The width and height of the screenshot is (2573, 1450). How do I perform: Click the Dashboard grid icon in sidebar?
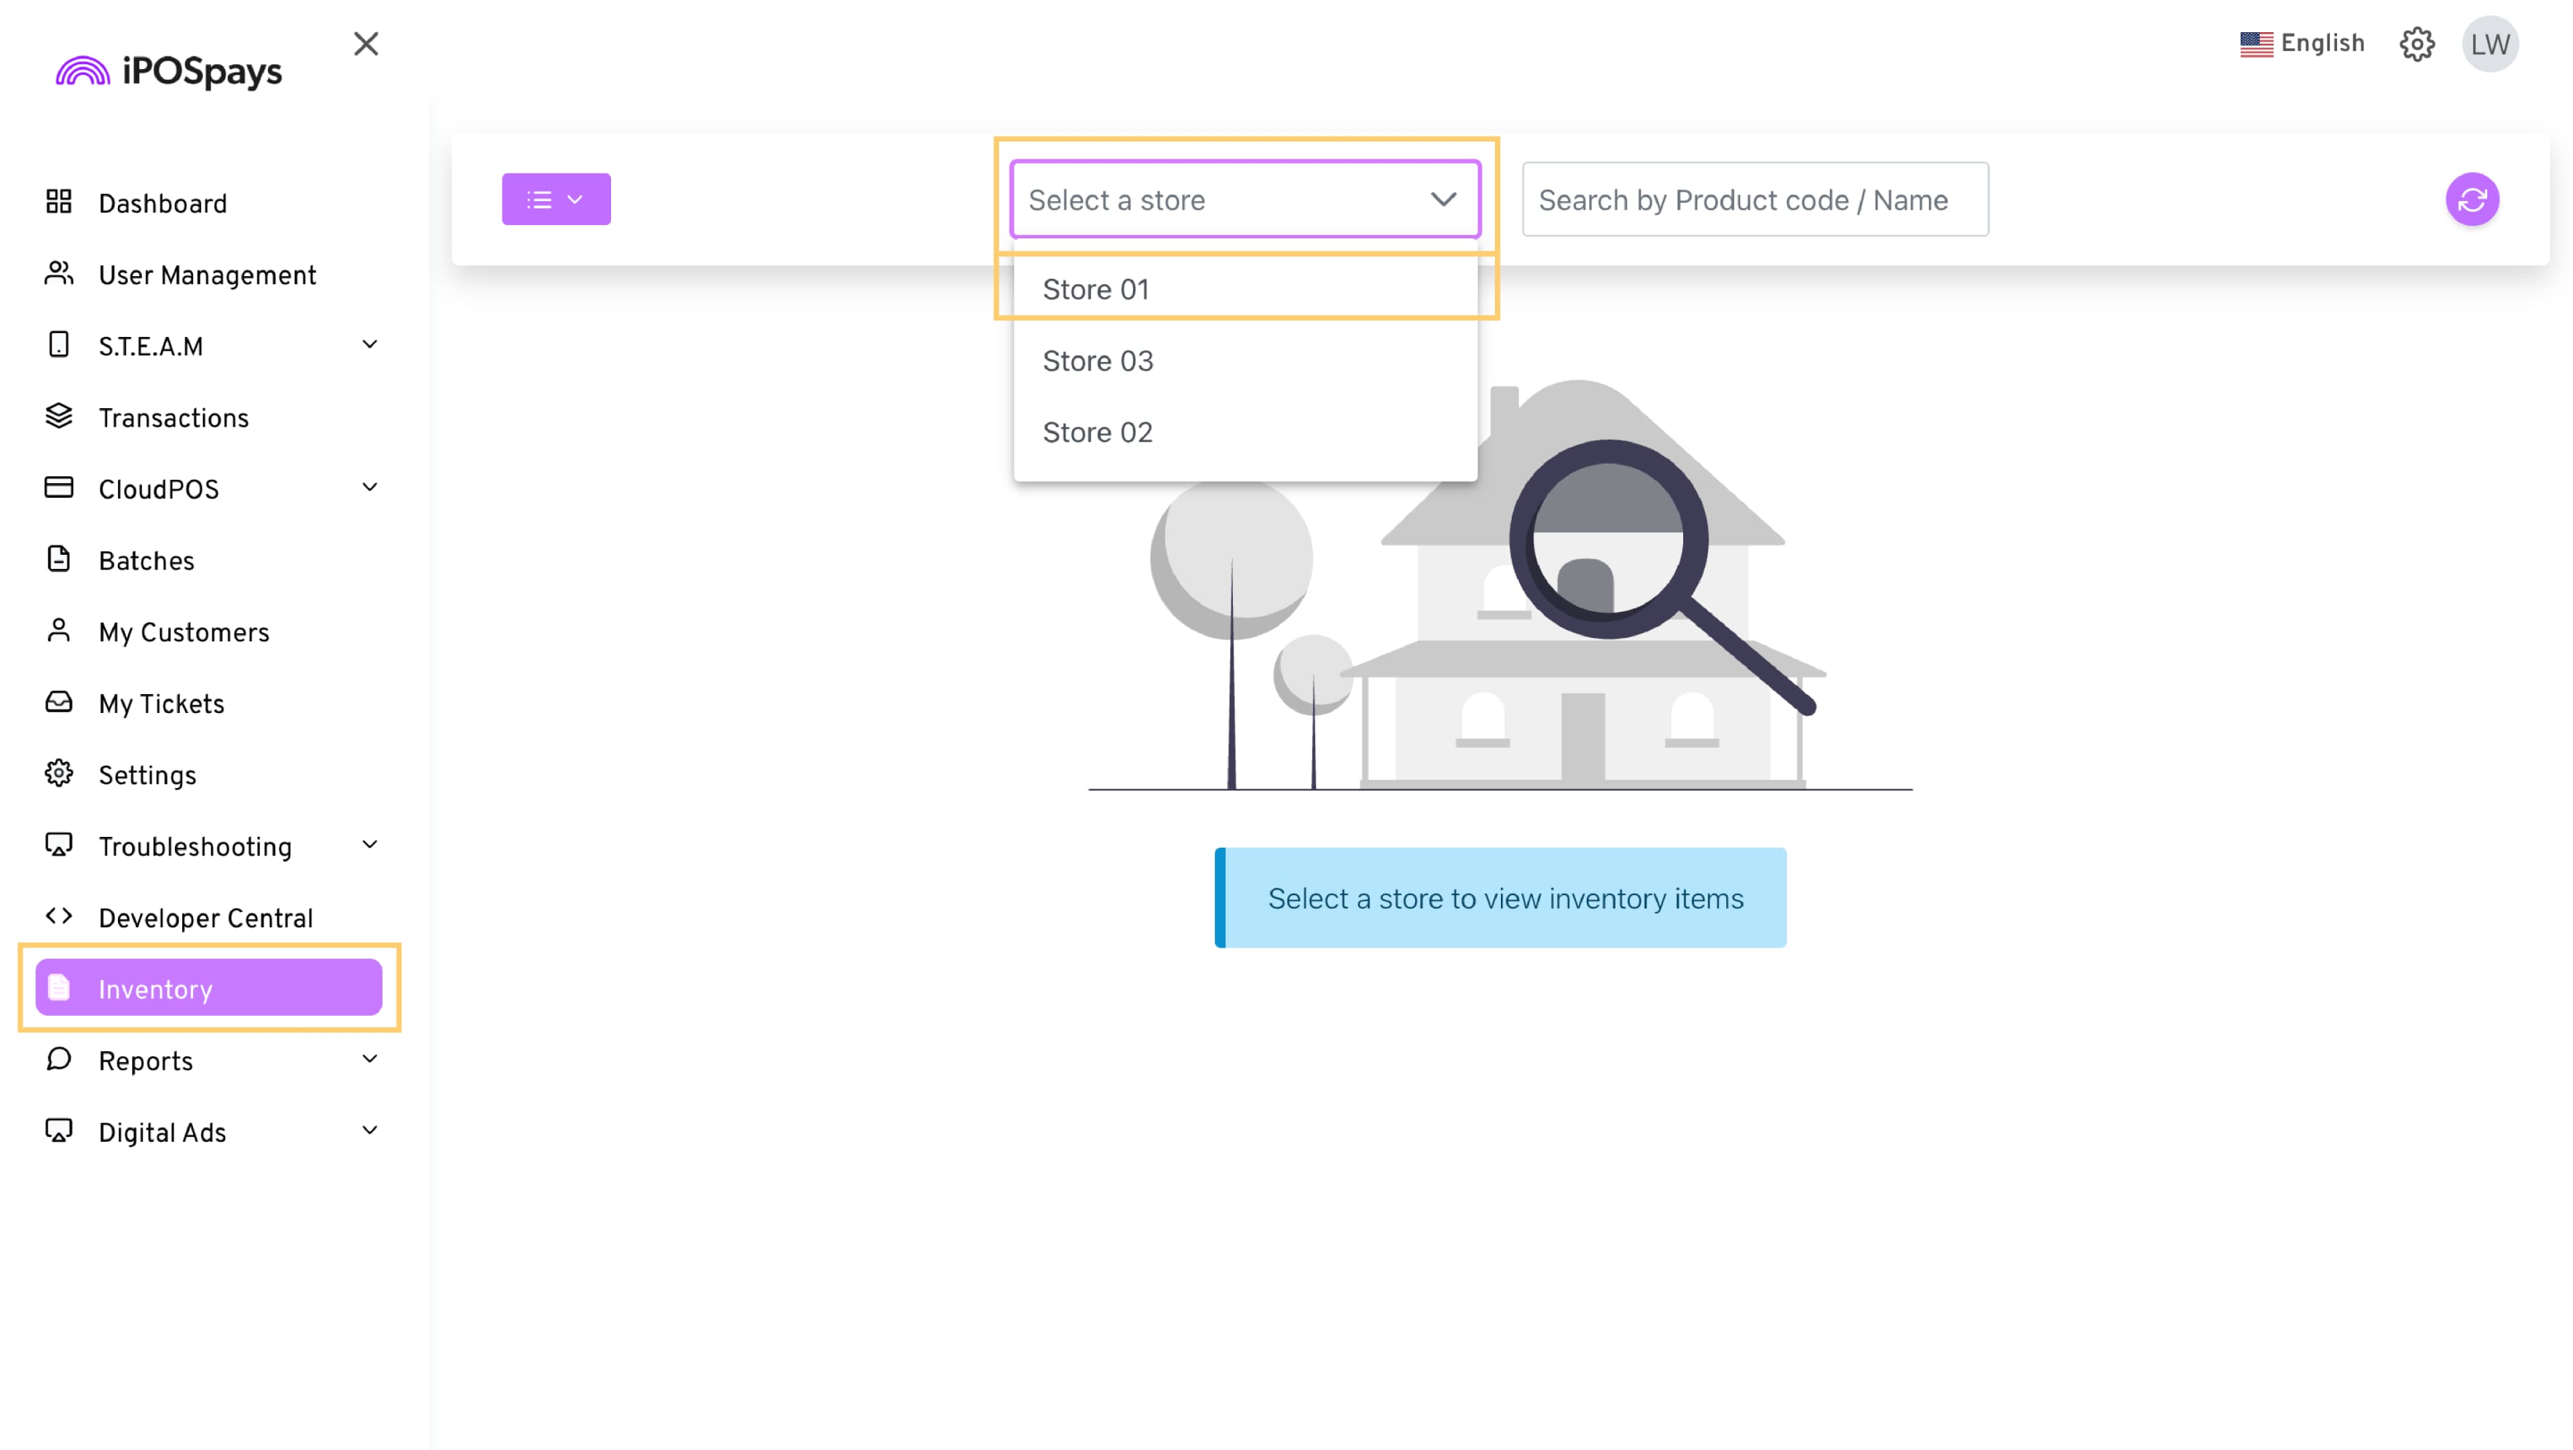59,202
